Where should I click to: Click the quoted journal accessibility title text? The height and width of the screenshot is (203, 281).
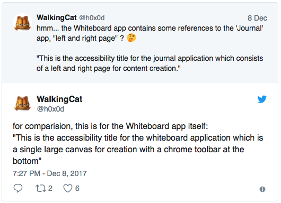tap(150, 63)
